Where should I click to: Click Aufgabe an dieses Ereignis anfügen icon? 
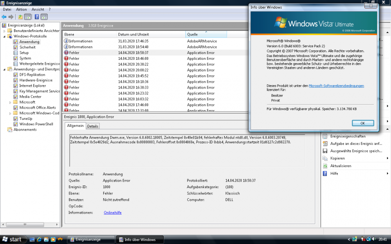point(325,144)
